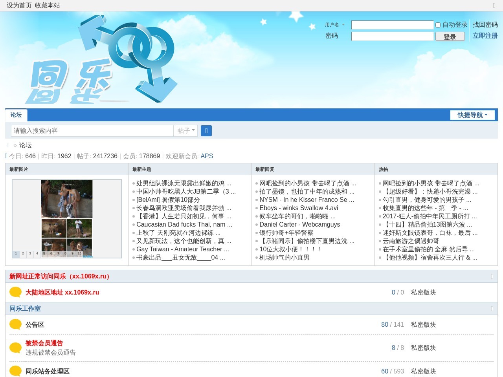Select the 论坛 navigation tab
This screenshot has width=503, height=377.
pos(16,115)
